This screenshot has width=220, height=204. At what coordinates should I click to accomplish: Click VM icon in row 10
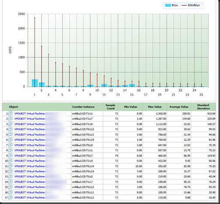(11, 161)
